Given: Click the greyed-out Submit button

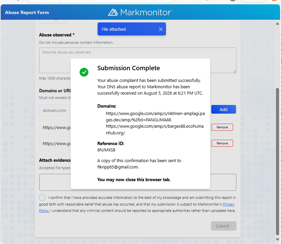Looking at the screenshot, I should pyautogui.click(x=223, y=226).
